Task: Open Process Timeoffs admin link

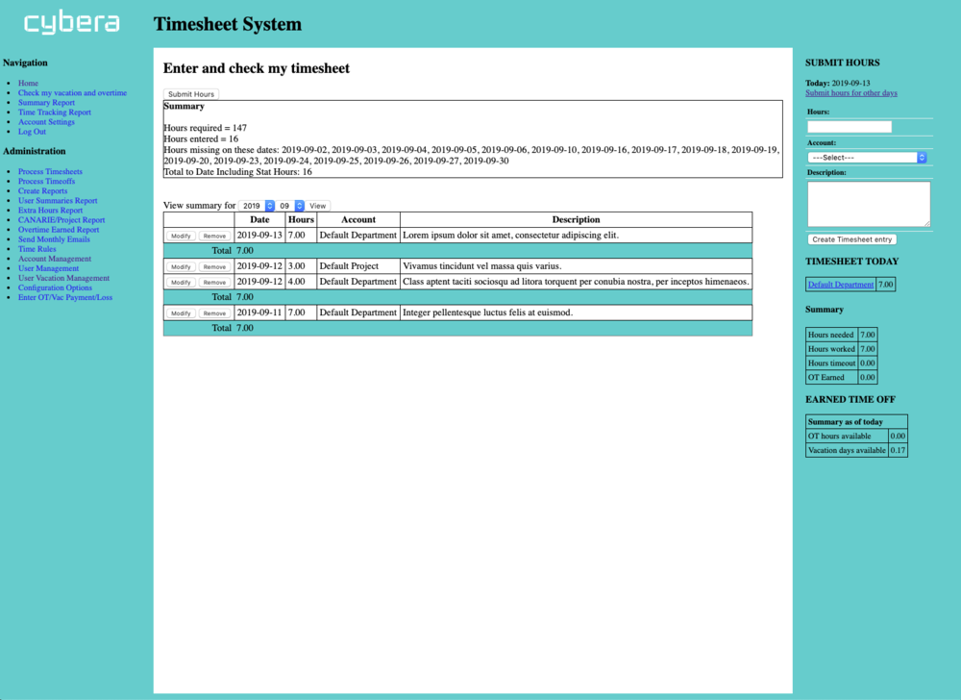Action: coord(46,181)
